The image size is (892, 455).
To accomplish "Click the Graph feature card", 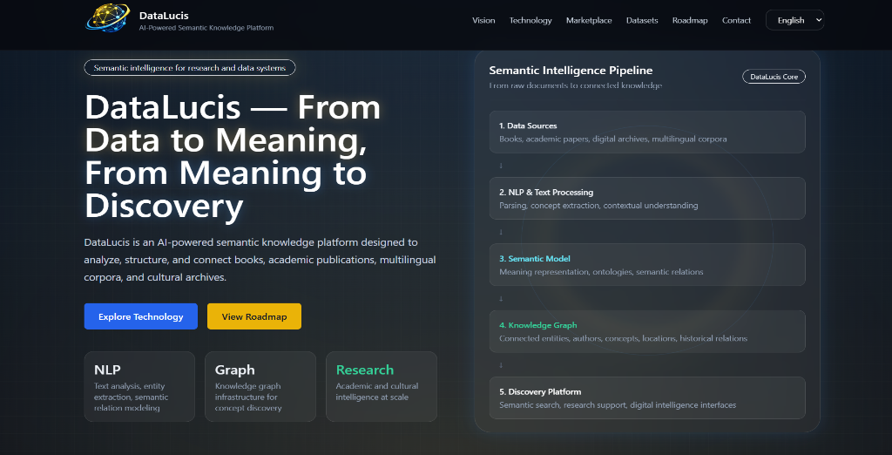I will coord(260,386).
